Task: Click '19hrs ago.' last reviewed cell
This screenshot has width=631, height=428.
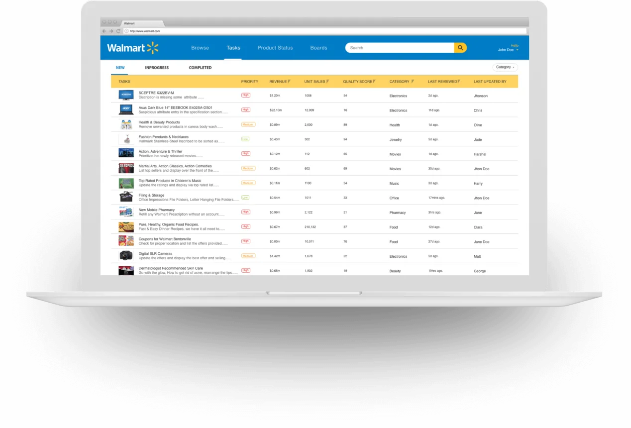Action: [x=436, y=271]
